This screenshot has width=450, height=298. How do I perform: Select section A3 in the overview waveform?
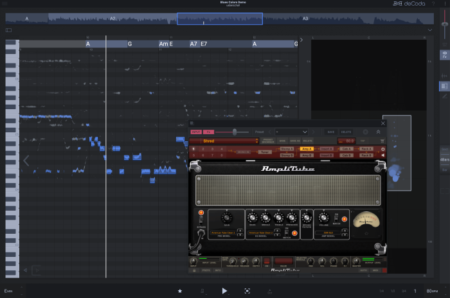(305, 19)
